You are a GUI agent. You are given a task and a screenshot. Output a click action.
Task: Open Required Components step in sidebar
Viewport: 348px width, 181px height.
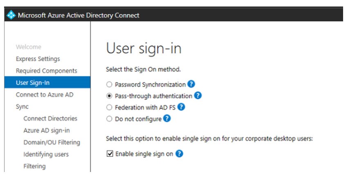[x=46, y=71]
